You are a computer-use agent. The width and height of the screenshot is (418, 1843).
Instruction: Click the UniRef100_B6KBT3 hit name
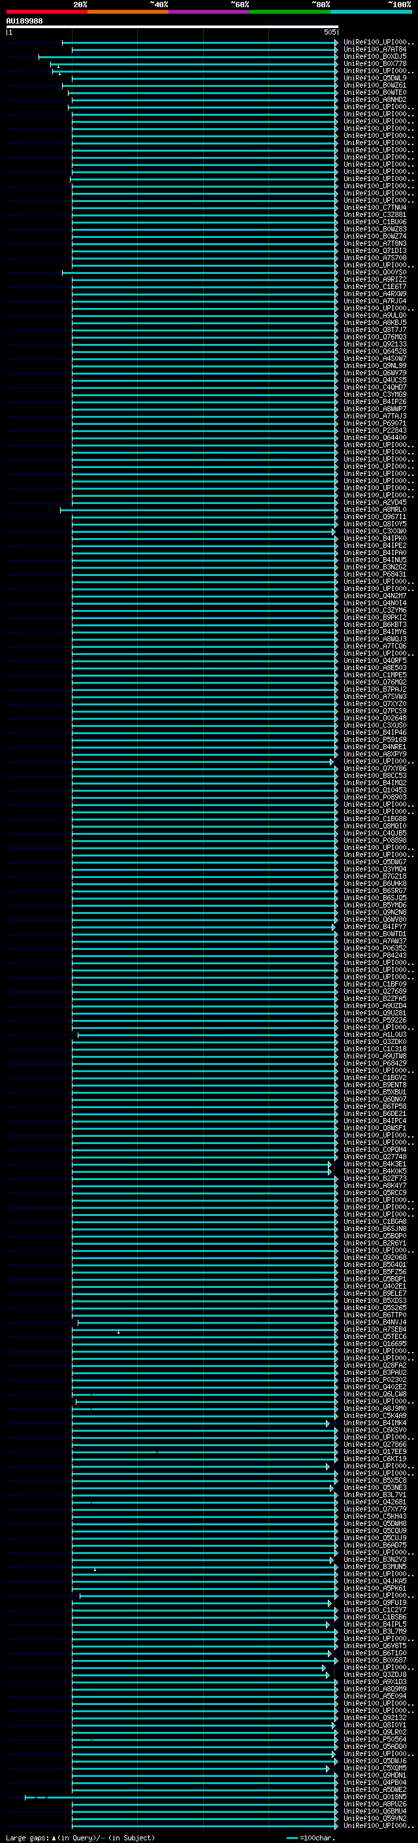coord(375,625)
